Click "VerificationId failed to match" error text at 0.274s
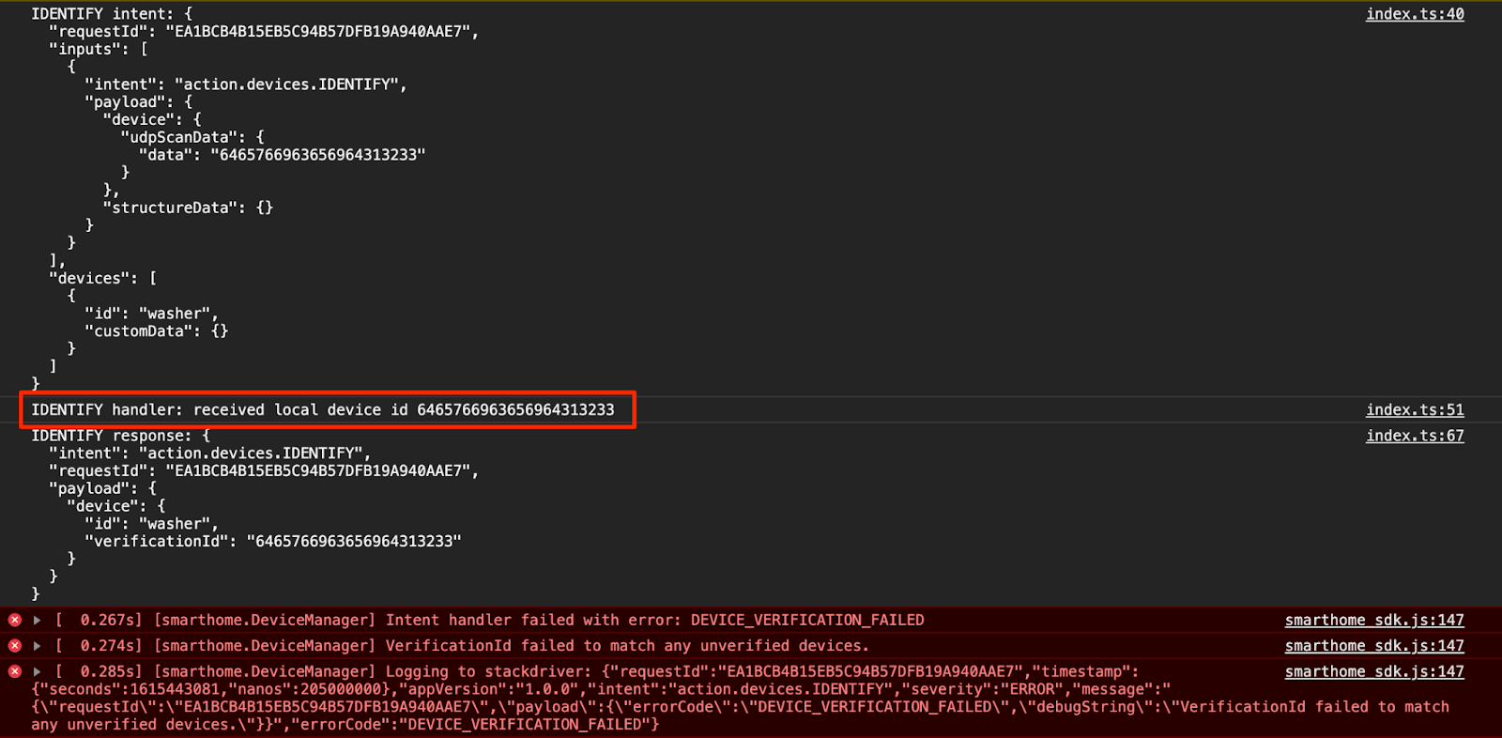The height and width of the screenshot is (738, 1502). 627,646
